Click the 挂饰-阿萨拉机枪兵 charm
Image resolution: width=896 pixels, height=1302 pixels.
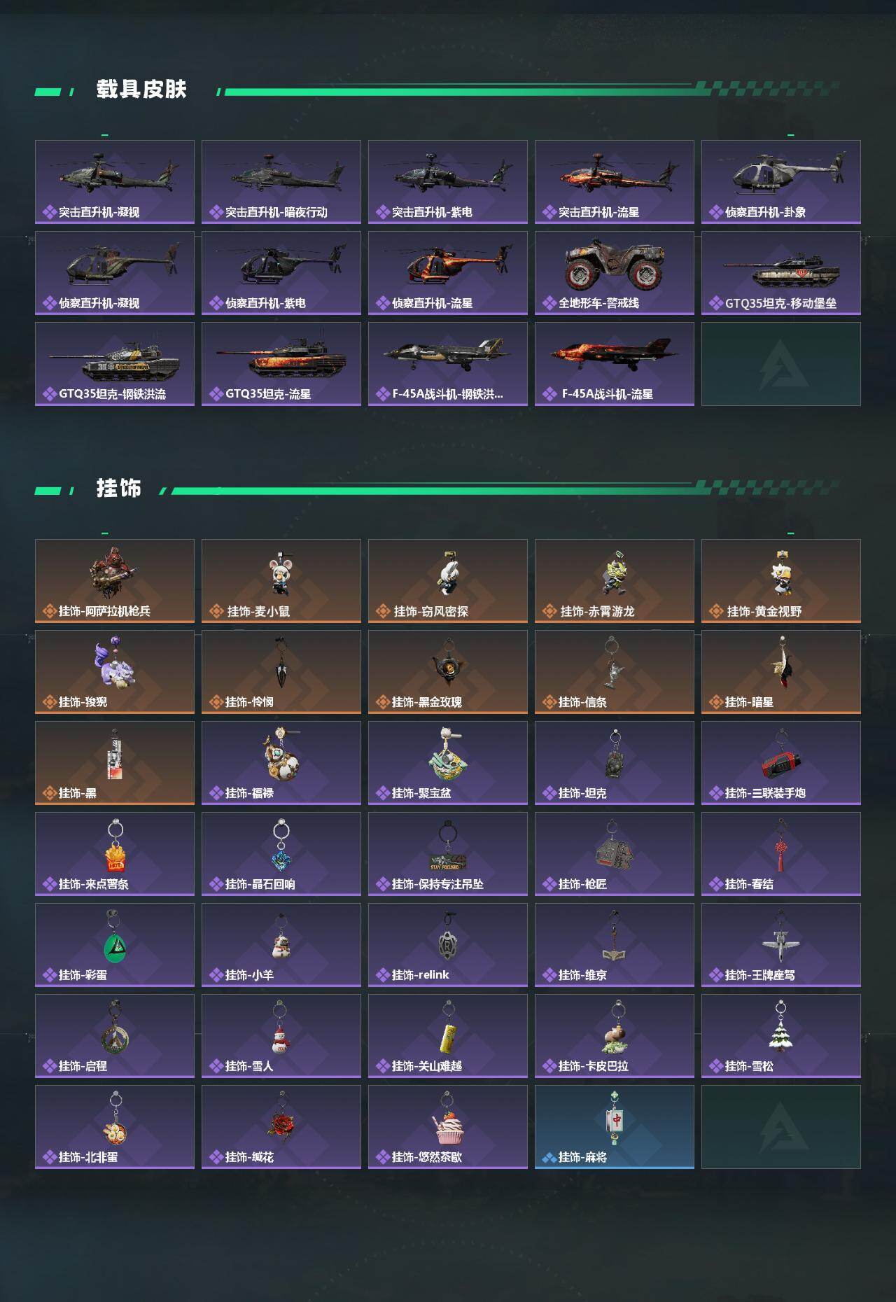click(x=115, y=581)
